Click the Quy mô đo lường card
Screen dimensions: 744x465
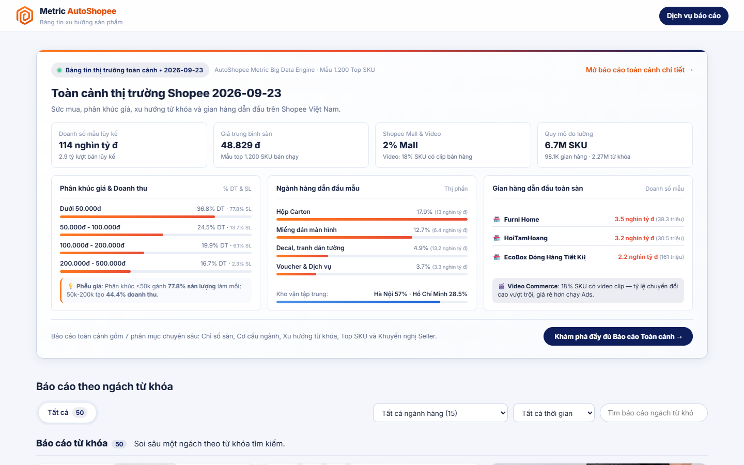(615, 145)
